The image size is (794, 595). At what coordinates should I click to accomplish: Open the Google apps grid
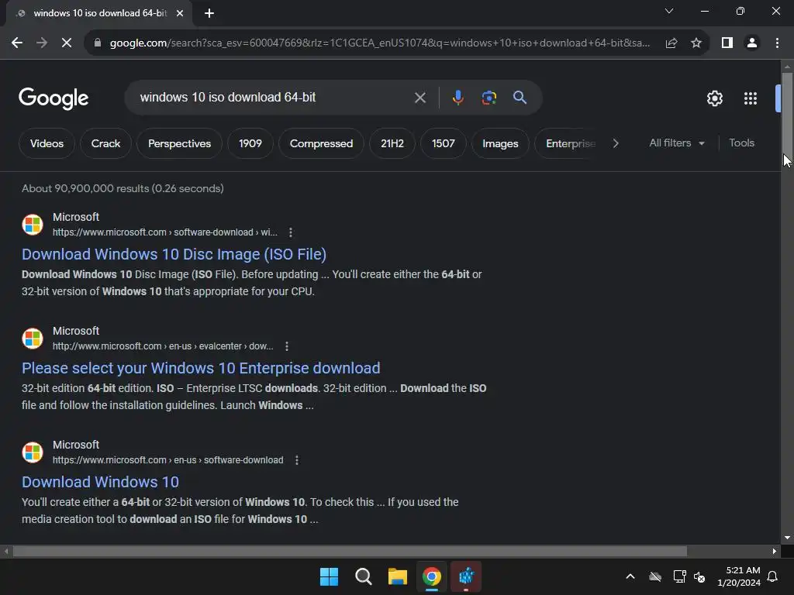coord(751,98)
